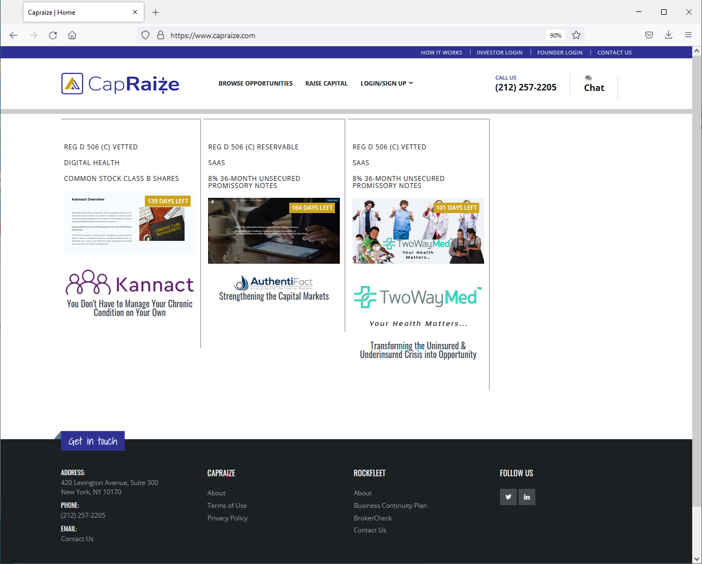Click the CapRaize logo
The image size is (702, 564).
pos(120,84)
